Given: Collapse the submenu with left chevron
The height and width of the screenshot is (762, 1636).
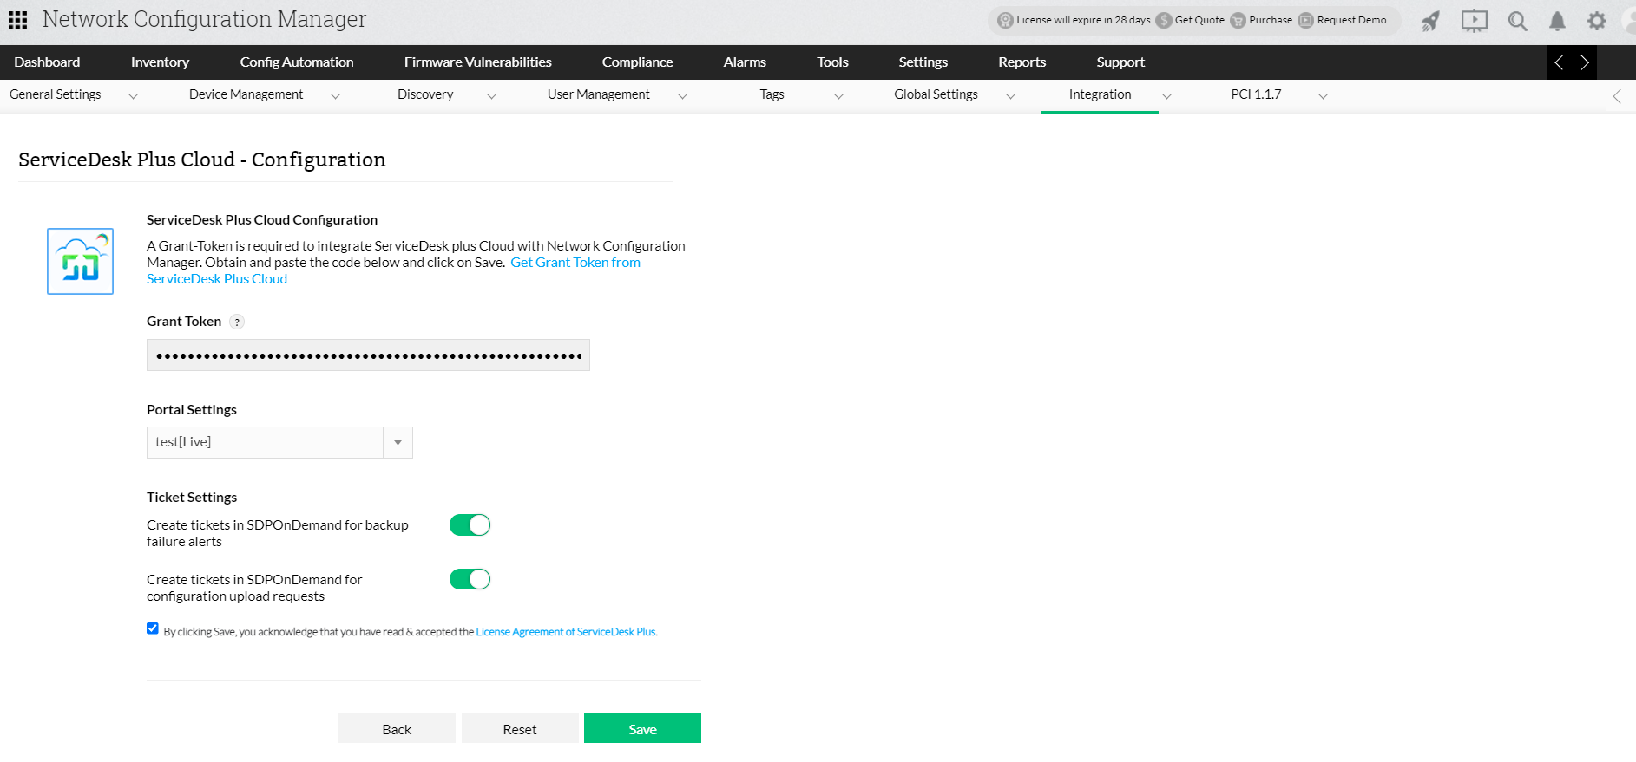Looking at the screenshot, I should (1616, 96).
